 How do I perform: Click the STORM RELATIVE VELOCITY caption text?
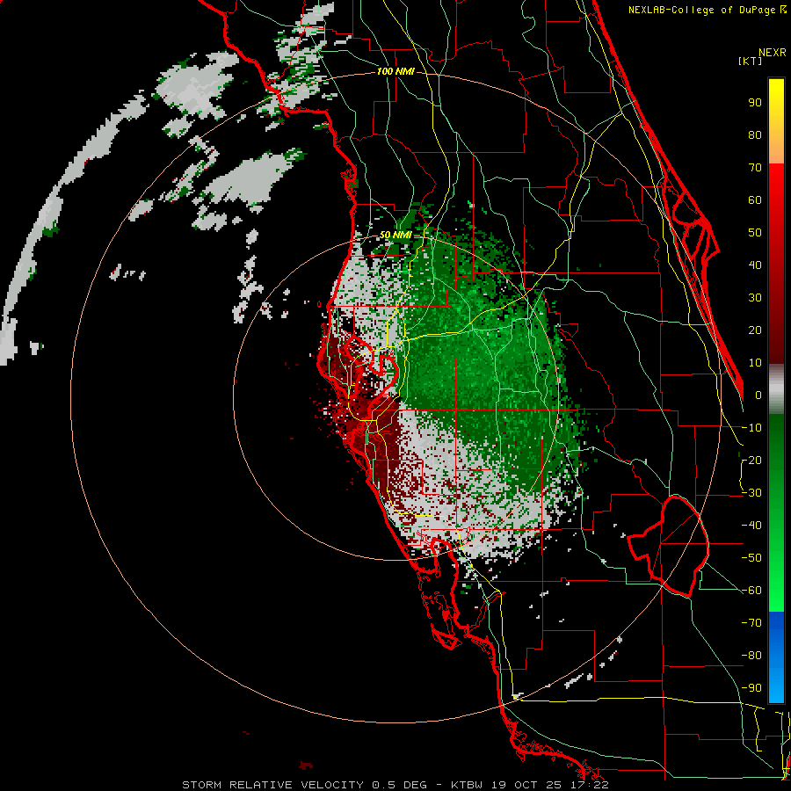pos(272,785)
